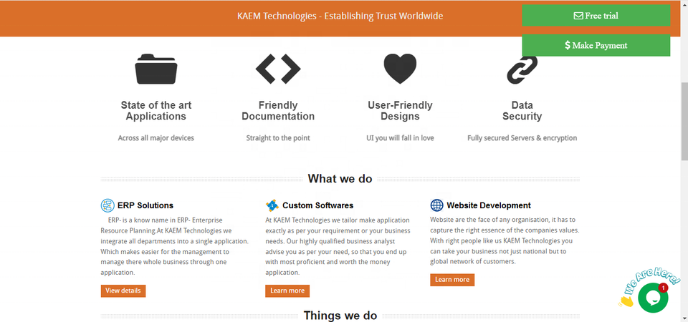The image size is (688, 322).
Task: Click the text Across all major devices
Action: [x=156, y=138]
